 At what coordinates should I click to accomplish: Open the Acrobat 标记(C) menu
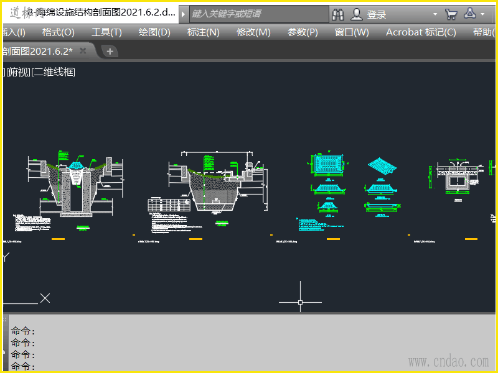(x=421, y=32)
